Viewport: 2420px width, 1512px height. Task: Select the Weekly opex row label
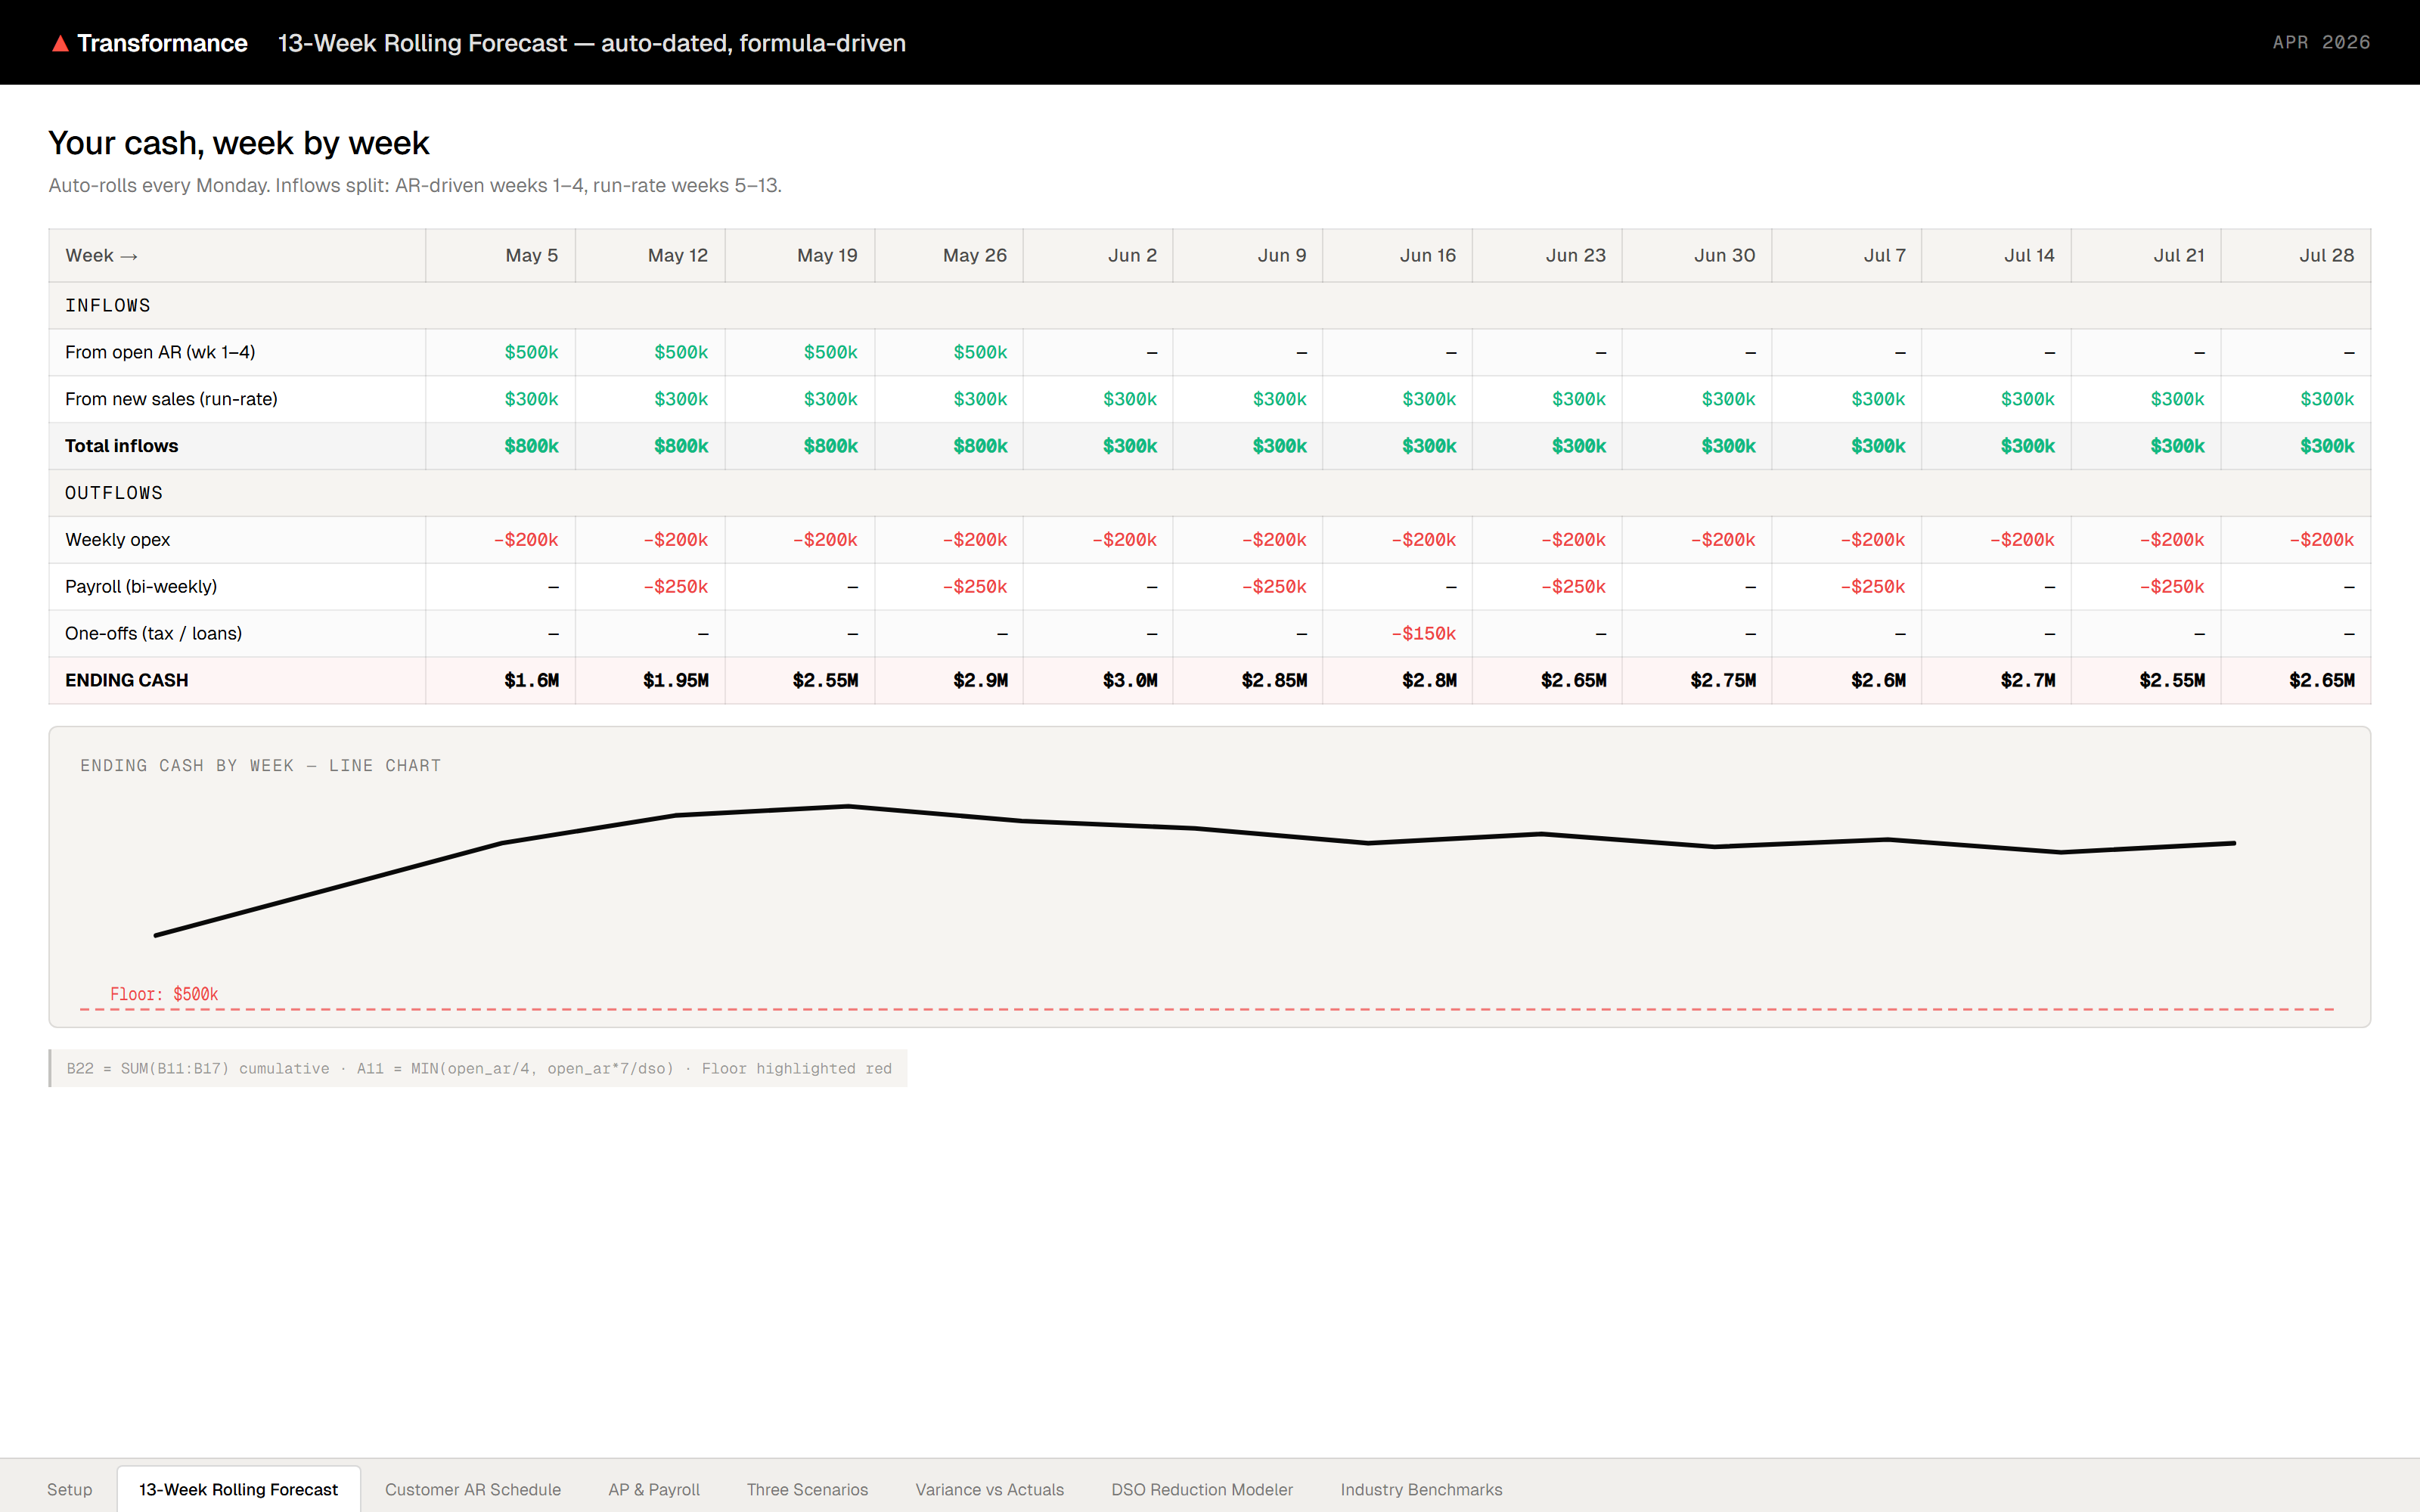(x=117, y=539)
